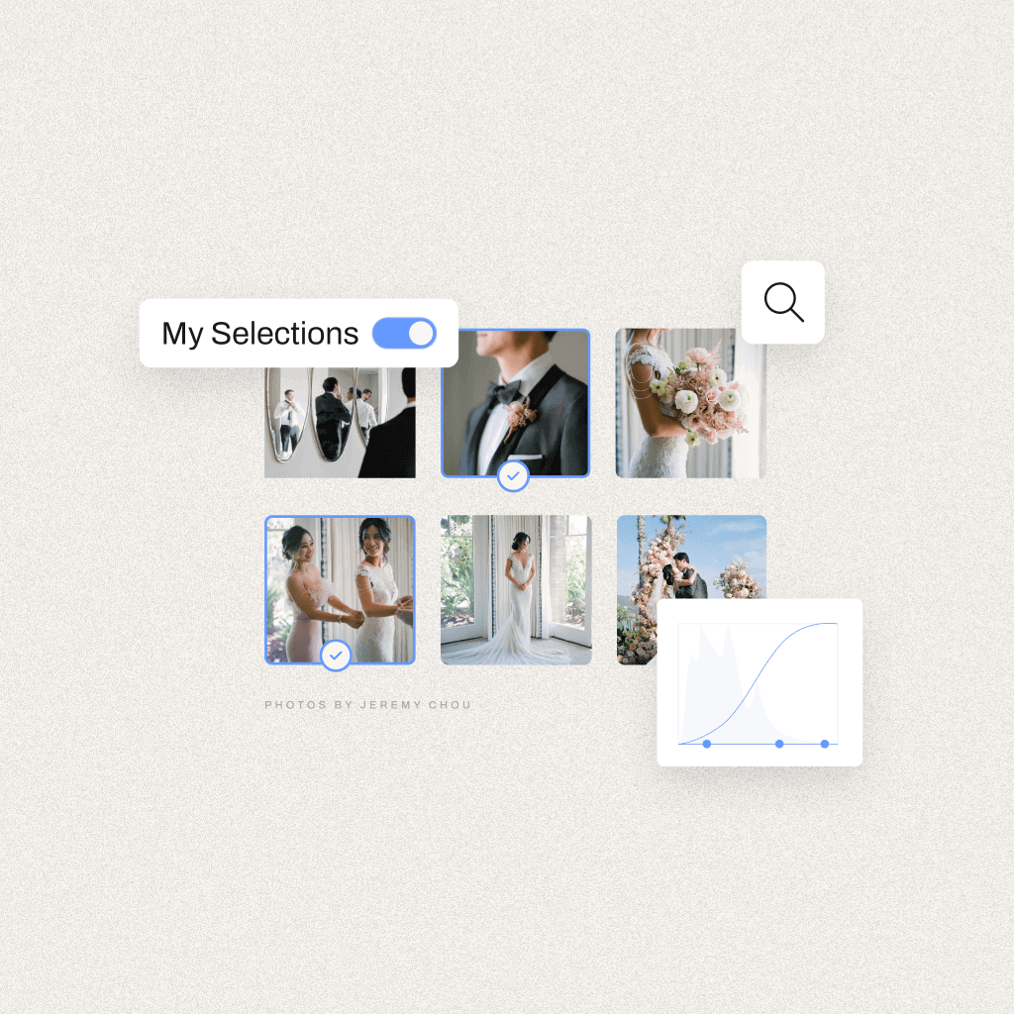Click the blue tone curve line
Image resolution: width=1014 pixels, height=1014 pixels.
758,683
